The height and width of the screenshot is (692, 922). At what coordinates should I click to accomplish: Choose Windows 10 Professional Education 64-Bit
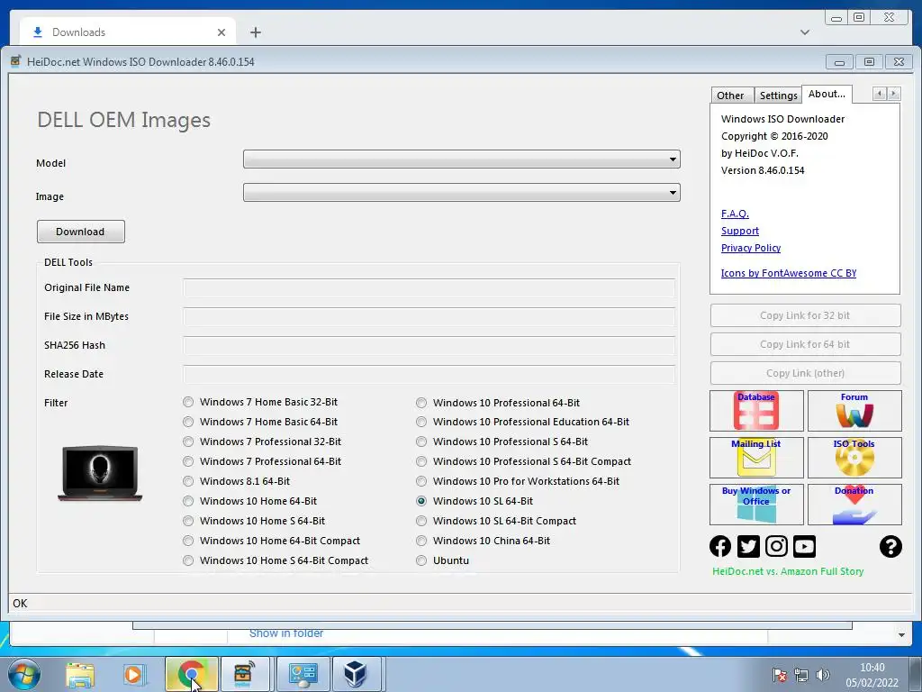421,422
